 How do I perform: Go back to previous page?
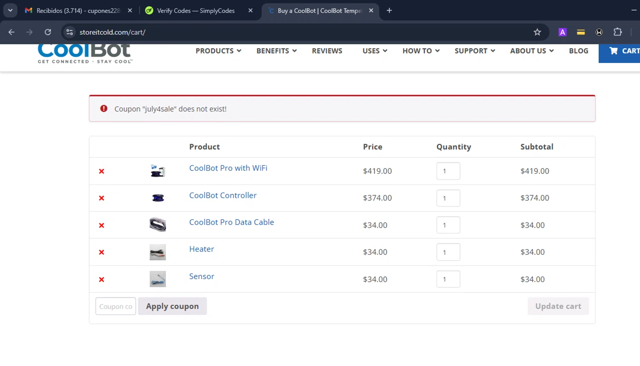(12, 32)
